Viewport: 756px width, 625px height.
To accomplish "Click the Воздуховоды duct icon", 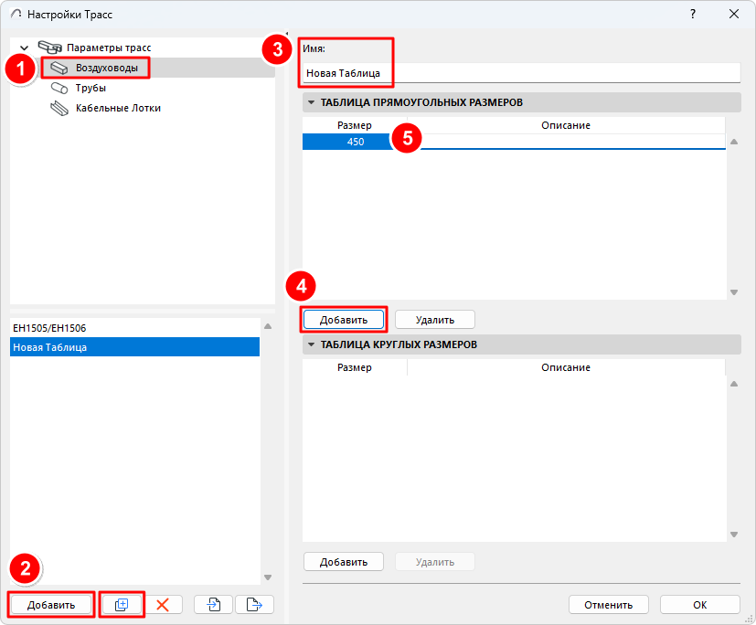I will tap(59, 68).
